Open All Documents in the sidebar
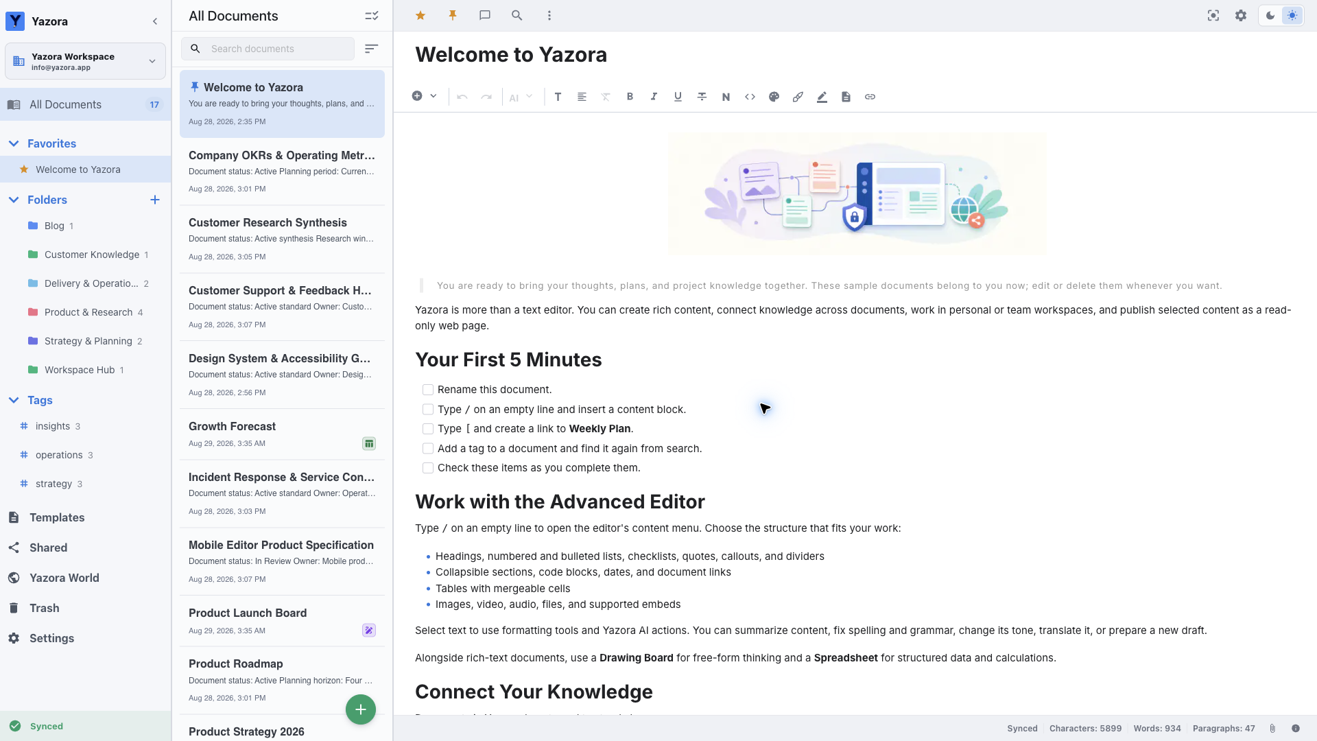The width and height of the screenshot is (1317, 741). click(85, 104)
